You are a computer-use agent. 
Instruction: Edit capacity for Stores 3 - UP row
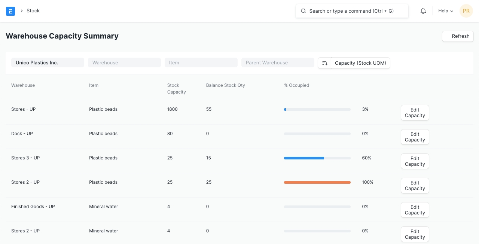click(415, 161)
